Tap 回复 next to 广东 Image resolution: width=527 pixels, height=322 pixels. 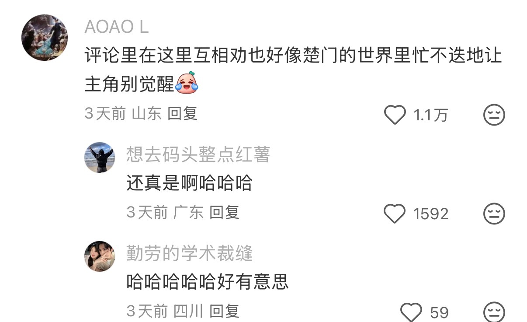coord(225,213)
